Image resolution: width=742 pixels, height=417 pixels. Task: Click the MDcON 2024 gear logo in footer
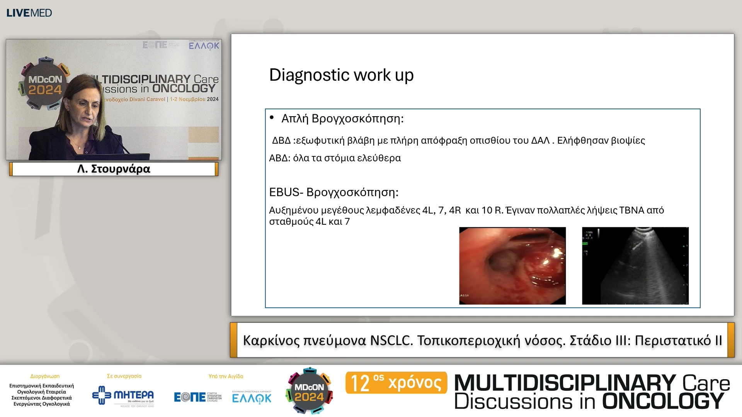click(309, 392)
